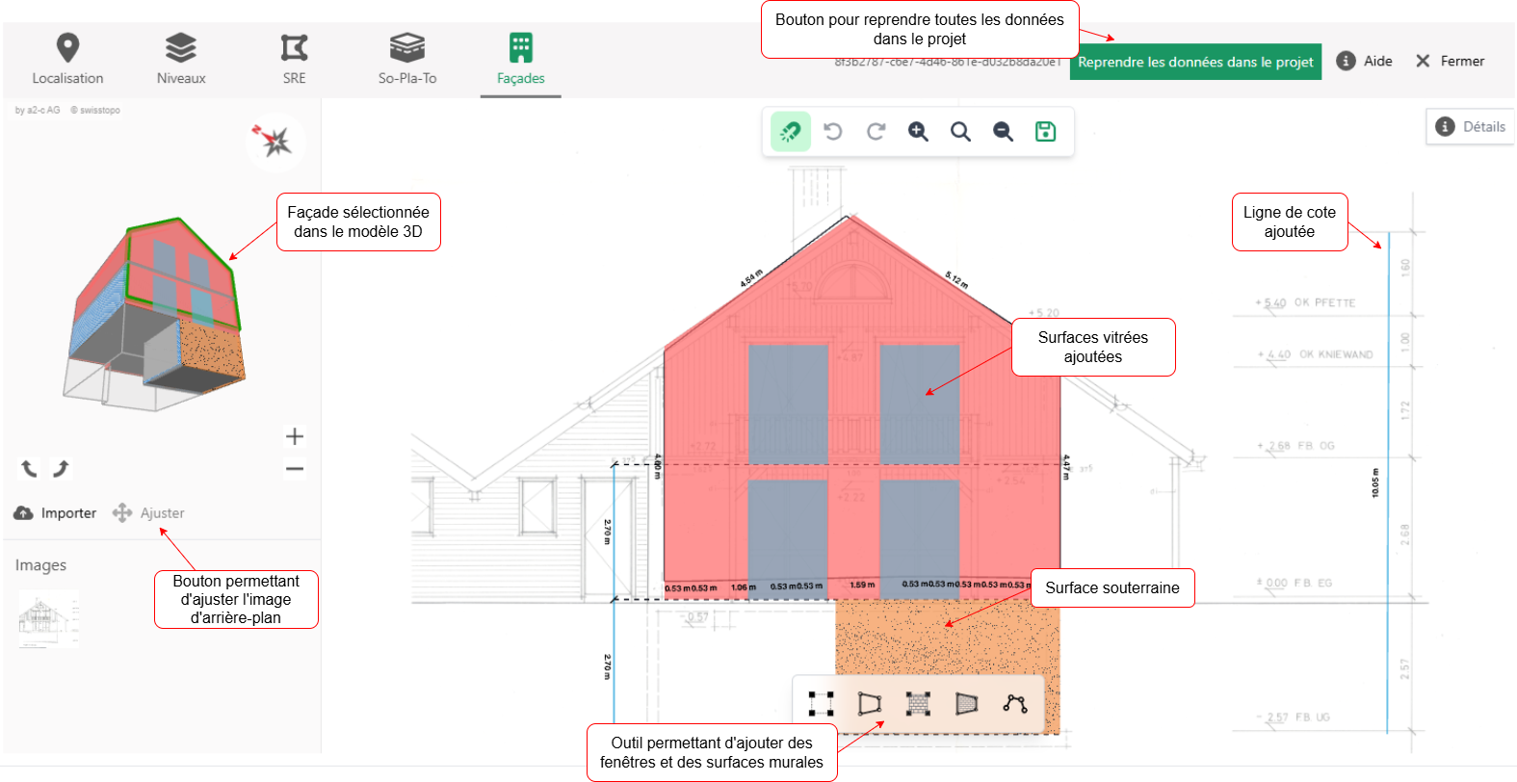Import a background image with Importer
Screen dimensions: 1517x782
[x=55, y=513]
